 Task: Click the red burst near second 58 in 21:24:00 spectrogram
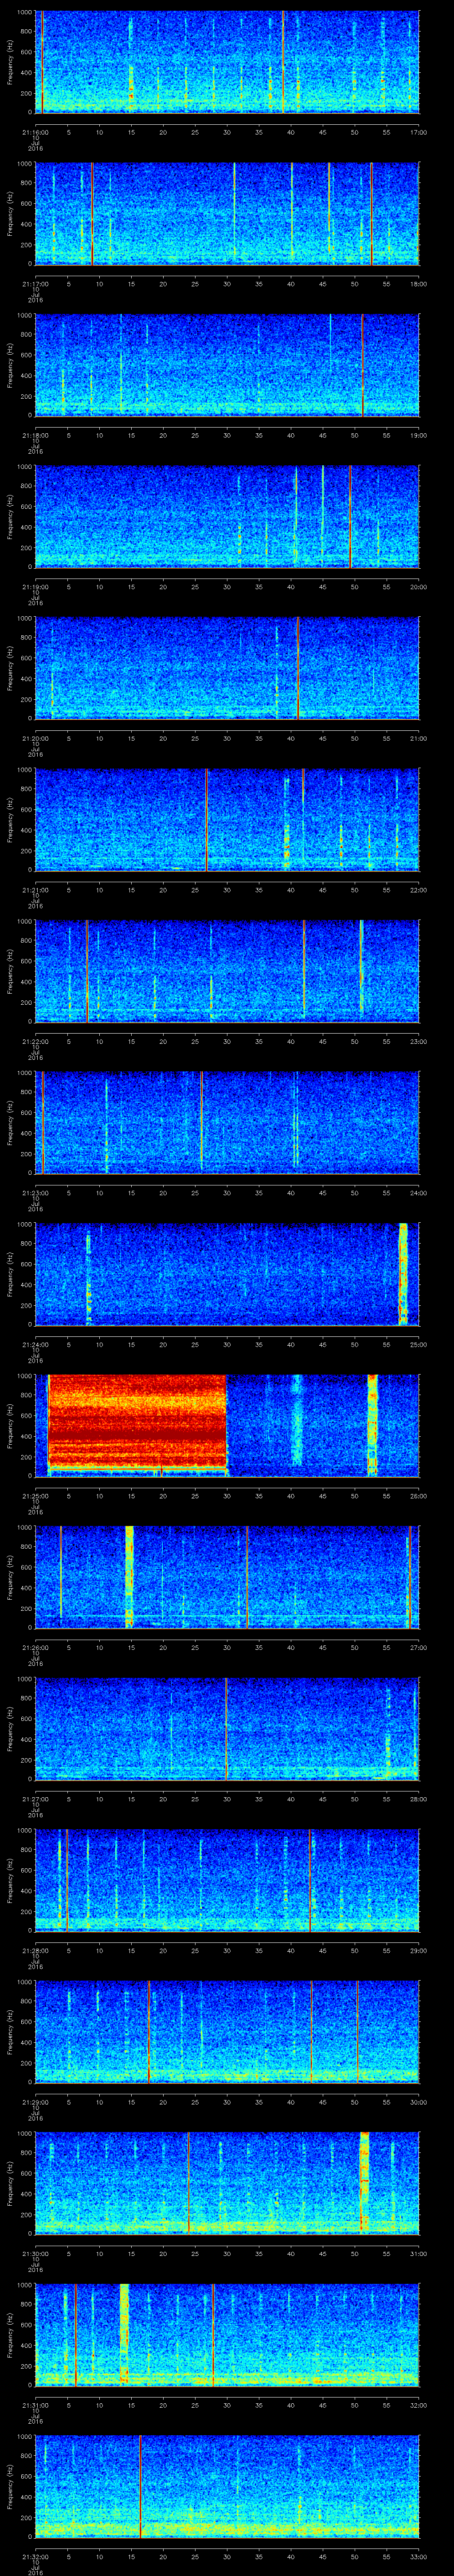(x=403, y=1273)
